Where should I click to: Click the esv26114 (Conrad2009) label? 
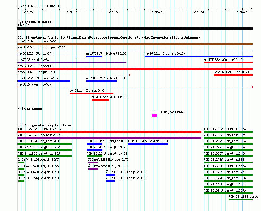click(88, 91)
